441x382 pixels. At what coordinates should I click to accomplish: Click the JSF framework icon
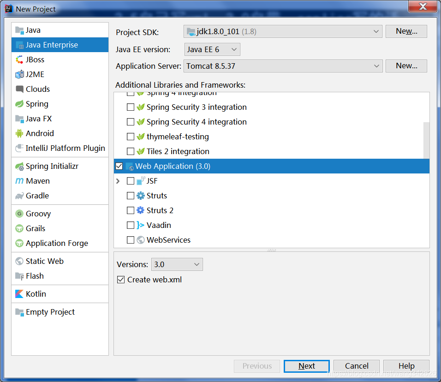141,180
